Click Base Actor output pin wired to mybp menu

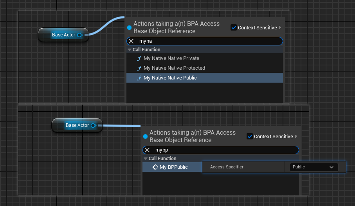93,125
